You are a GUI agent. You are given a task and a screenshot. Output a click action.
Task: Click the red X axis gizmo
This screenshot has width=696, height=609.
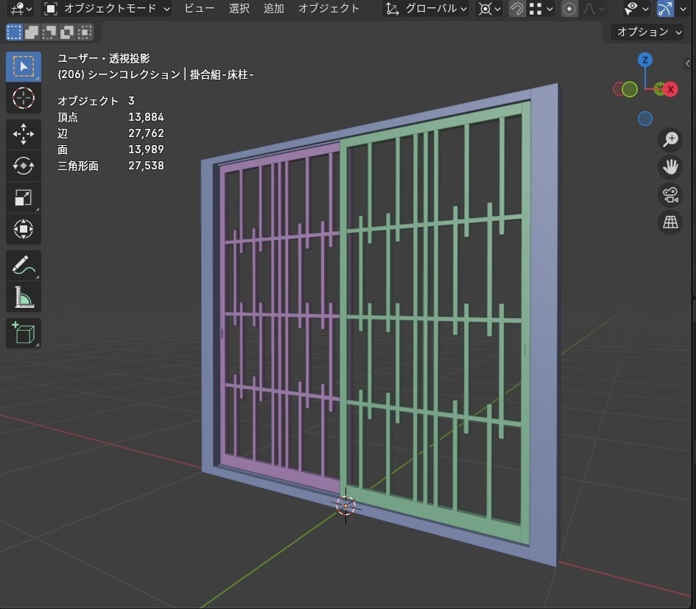671,89
